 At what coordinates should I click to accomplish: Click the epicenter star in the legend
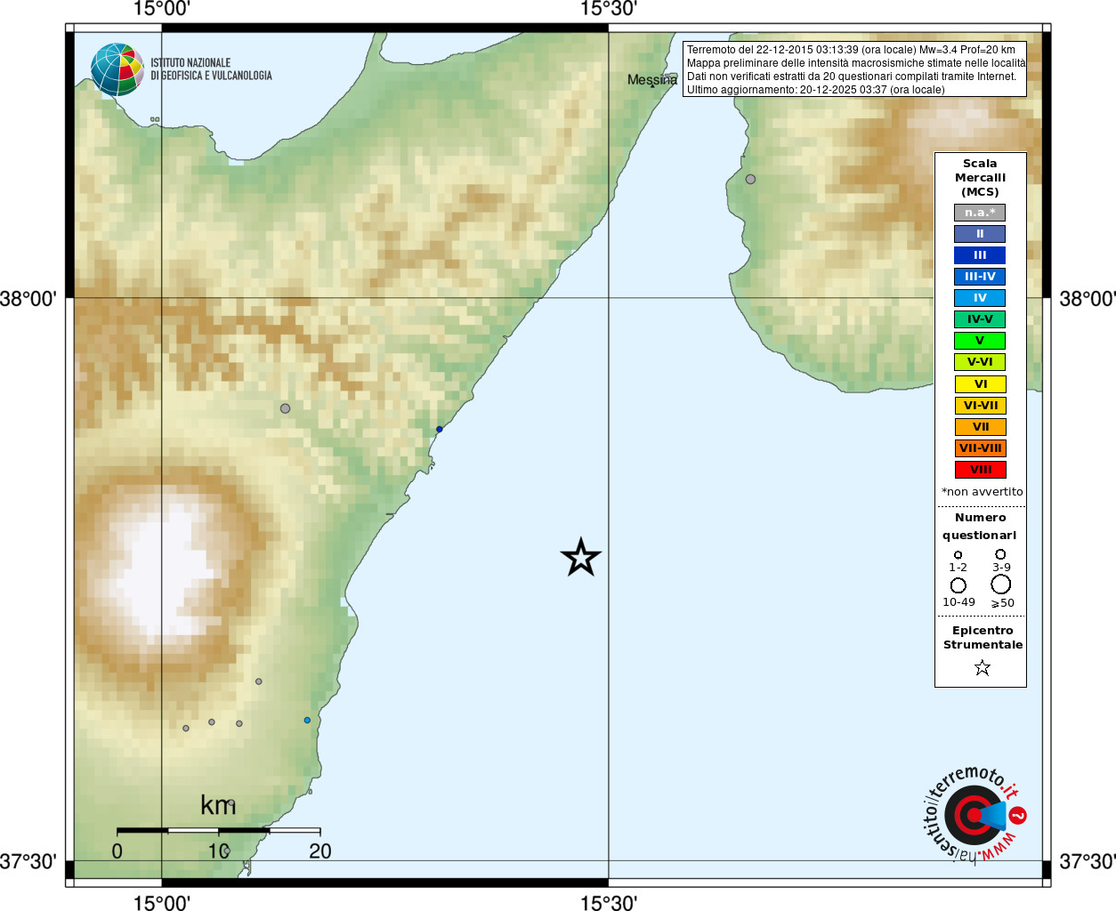tap(982, 667)
